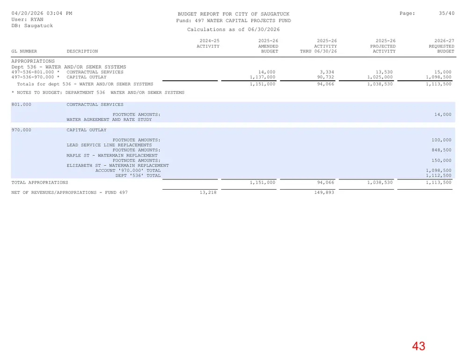This screenshot has height=361, width=468.
Task: Click the 970.000 Capital Outlay note heading
Action: (59, 130)
